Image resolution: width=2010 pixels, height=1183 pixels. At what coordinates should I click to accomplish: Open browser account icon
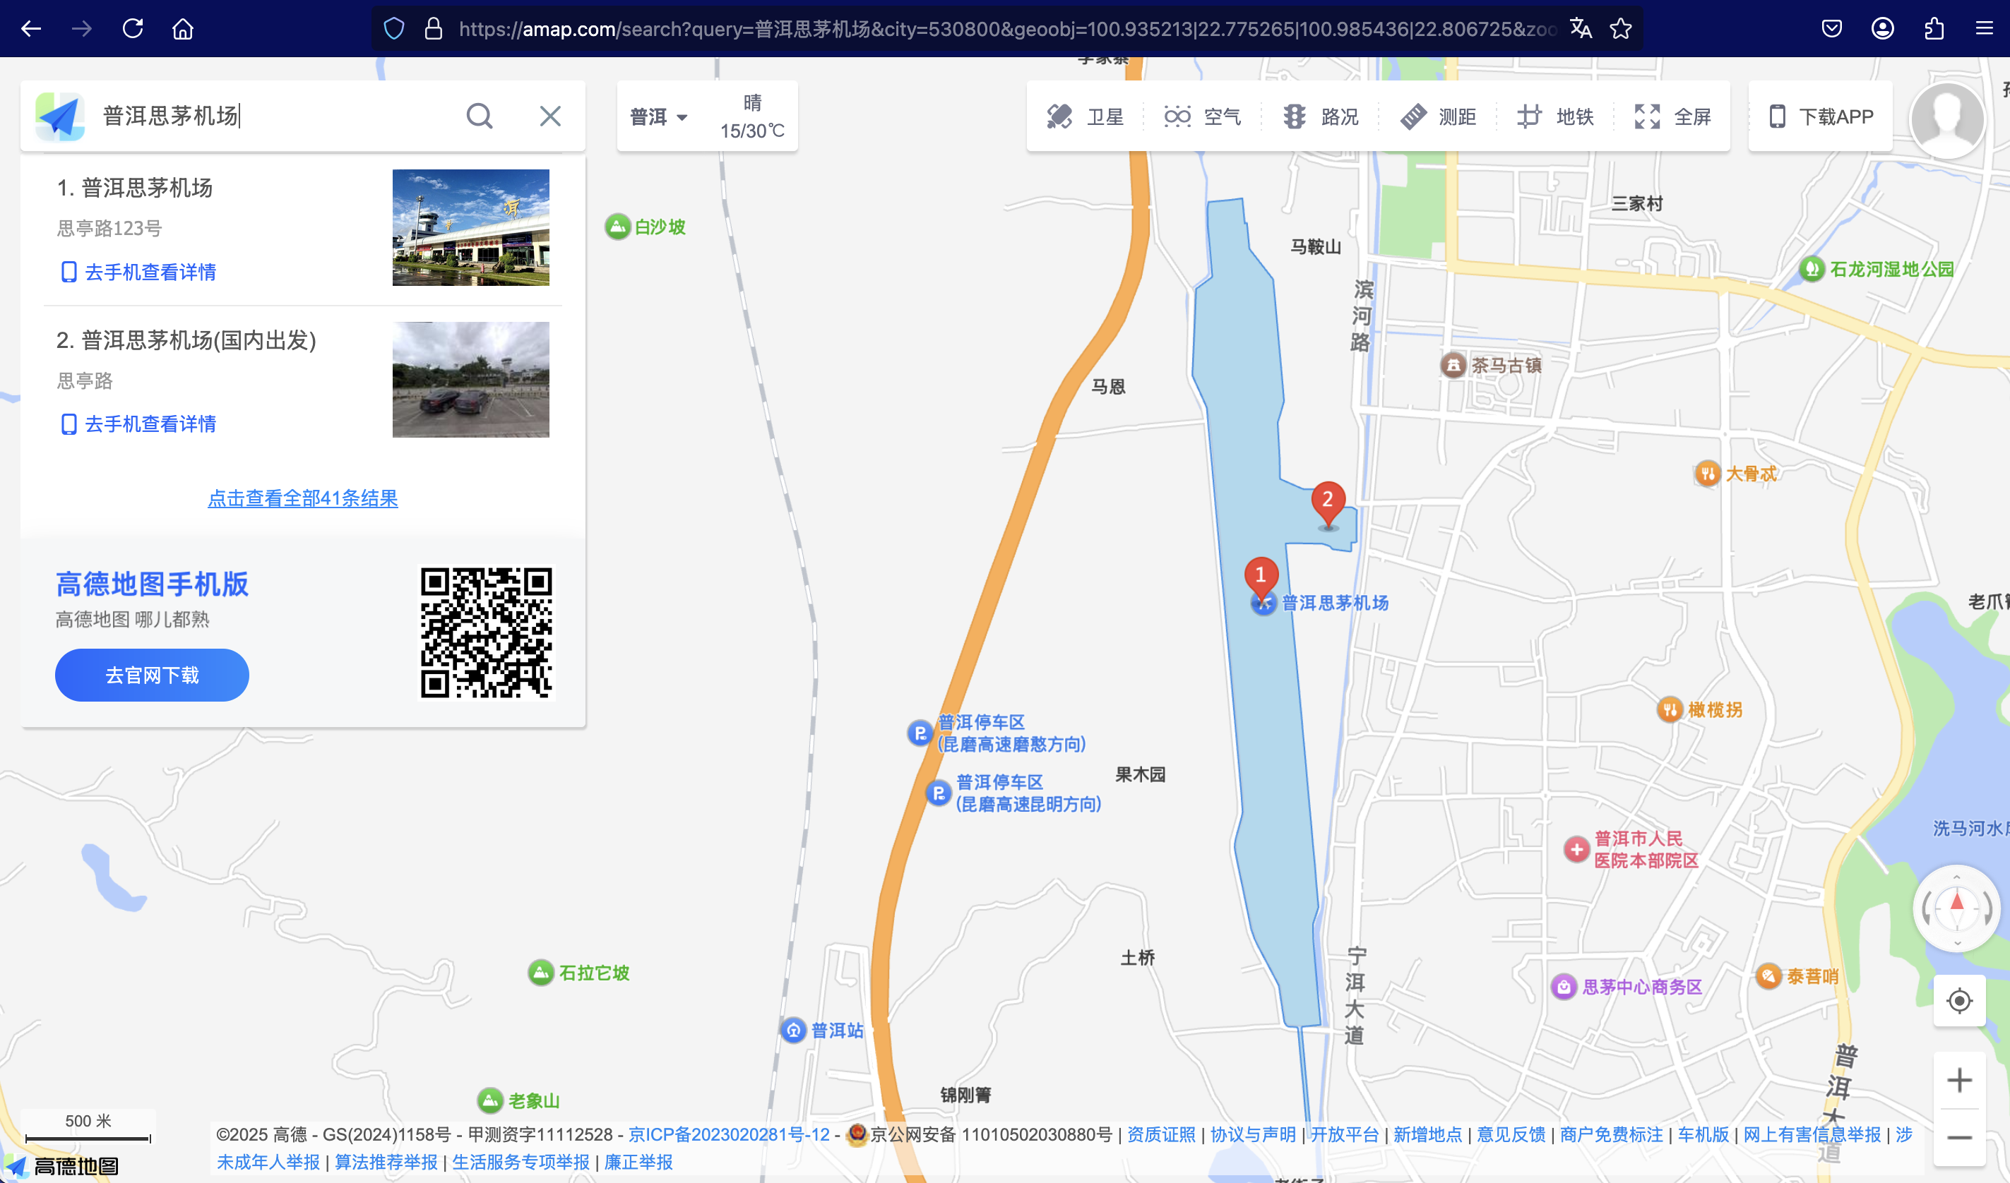(x=1882, y=29)
